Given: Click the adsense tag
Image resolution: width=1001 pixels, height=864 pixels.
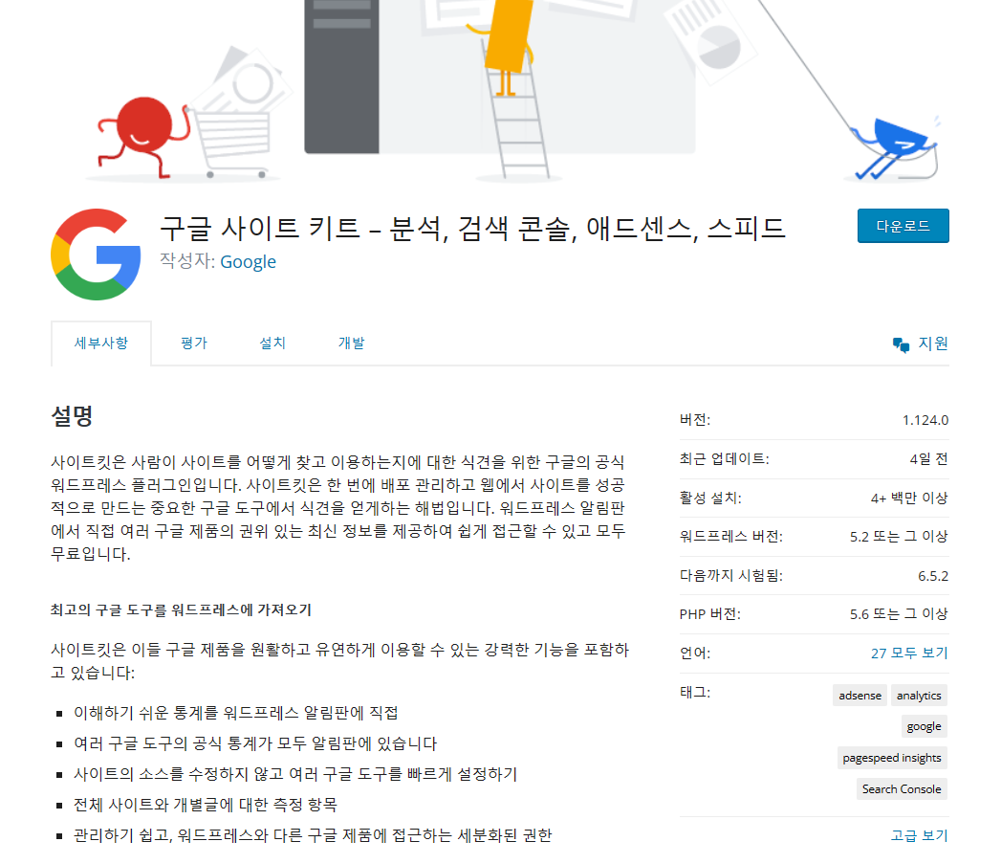Looking at the screenshot, I should click(860, 696).
